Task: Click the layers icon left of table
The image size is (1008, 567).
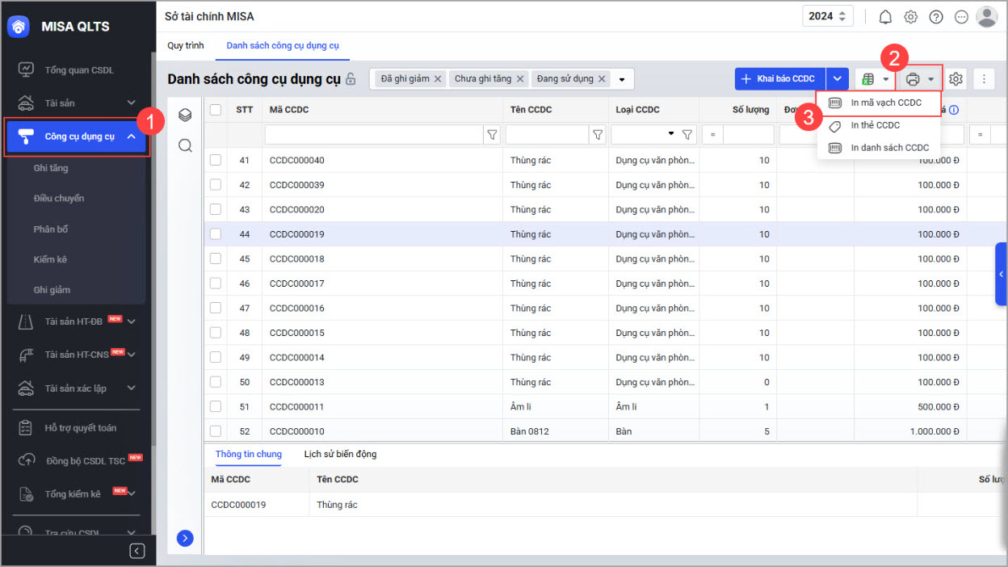Action: click(185, 115)
